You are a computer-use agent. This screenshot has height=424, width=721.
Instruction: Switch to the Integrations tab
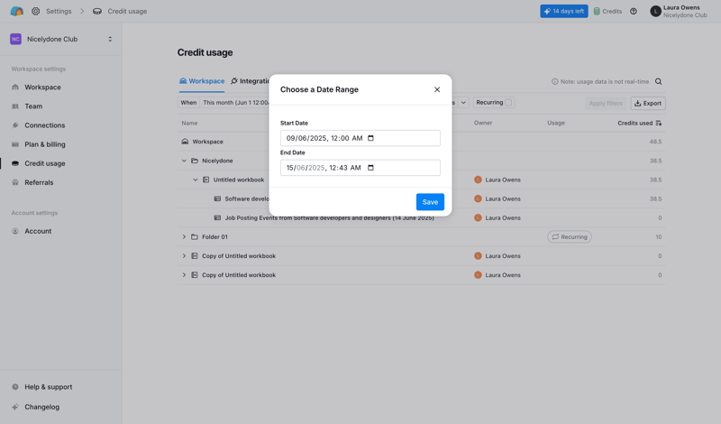[x=251, y=81]
